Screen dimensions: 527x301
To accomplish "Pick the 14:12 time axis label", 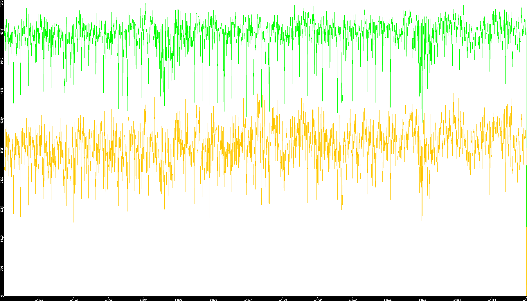I will coord(422,300).
